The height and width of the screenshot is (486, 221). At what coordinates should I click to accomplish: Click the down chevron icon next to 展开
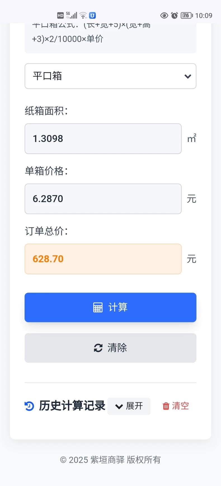119,406
